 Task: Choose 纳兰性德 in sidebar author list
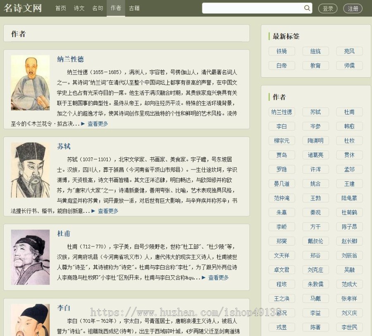[281, 112]
